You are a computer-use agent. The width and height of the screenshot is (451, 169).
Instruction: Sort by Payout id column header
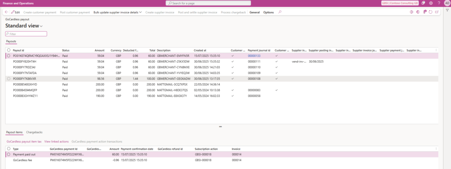(x=18, y=50)
